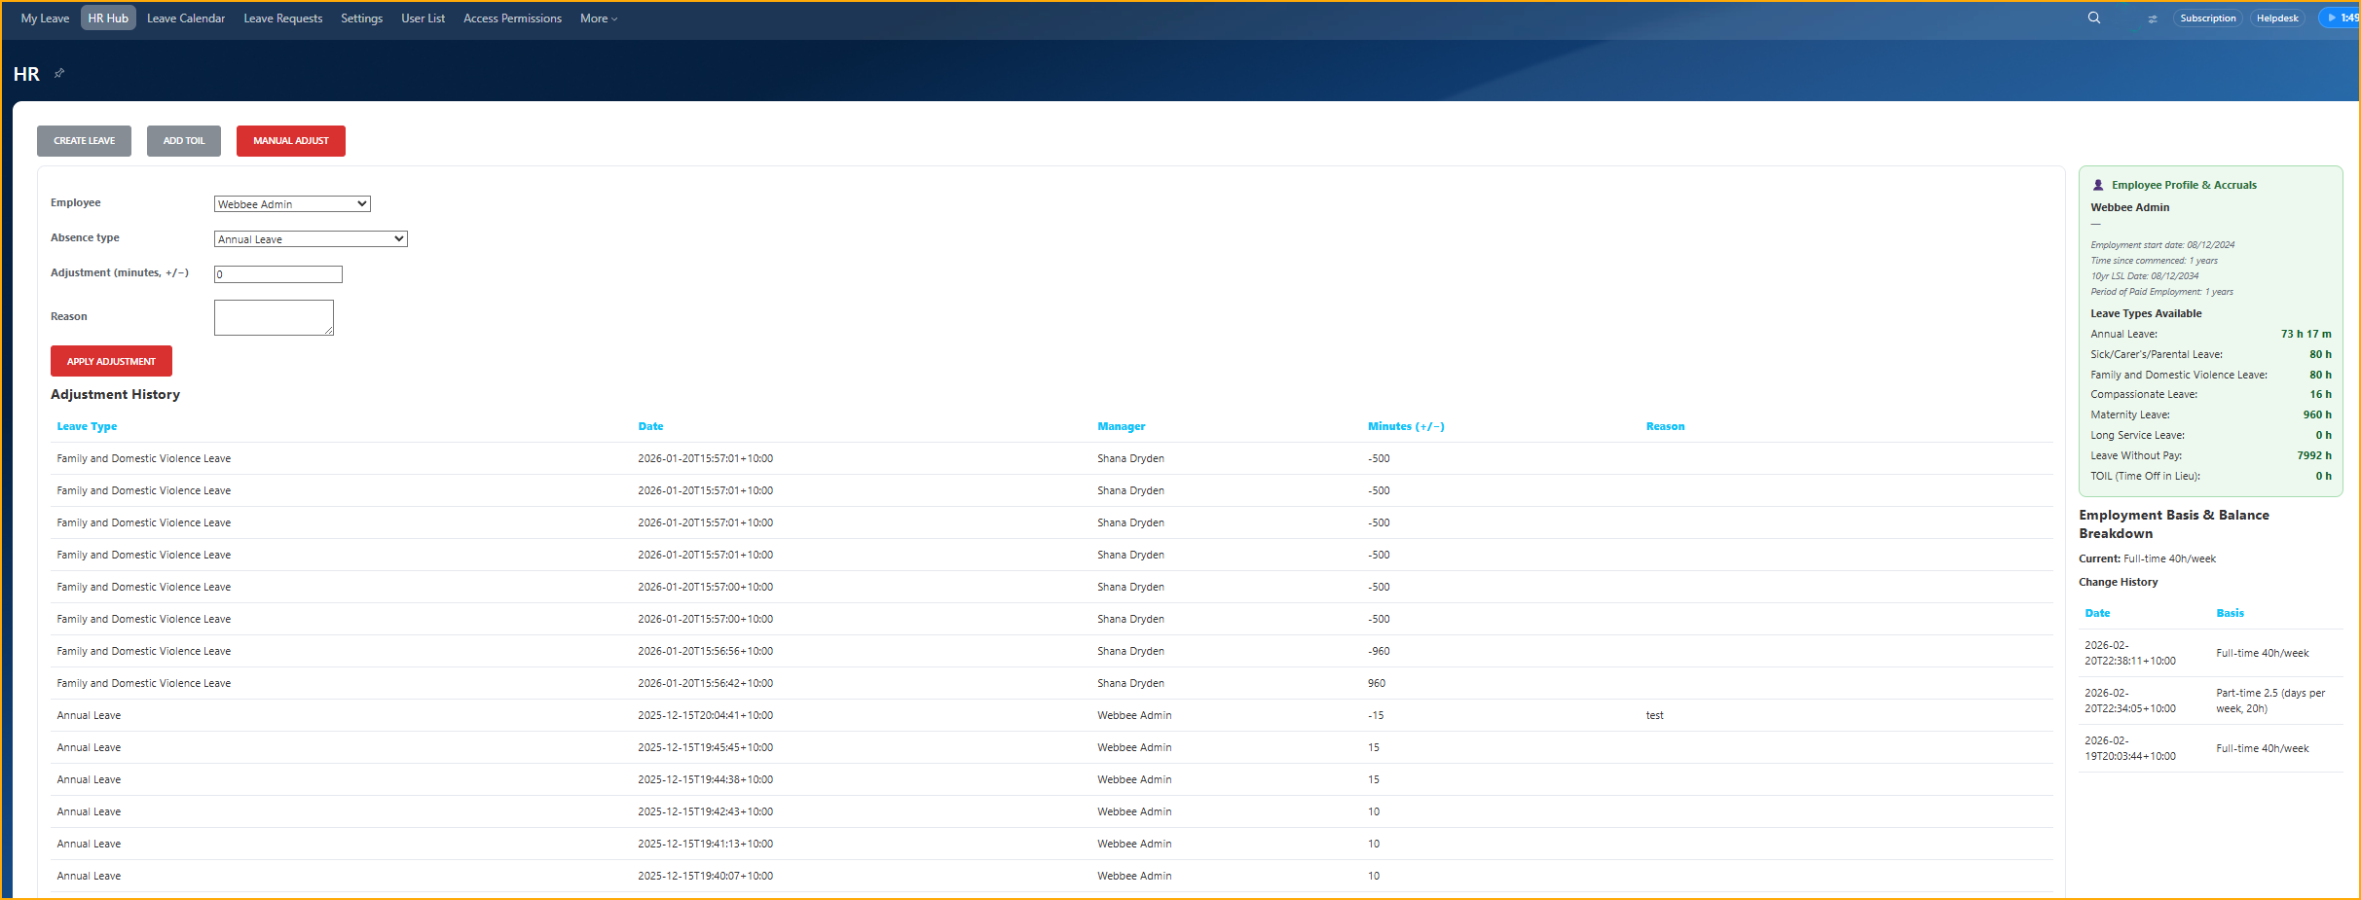Open the Helpdesk link
The height and width of the screenshot is (900, 2361).
pyautogui.click(x=2276, y=18)
